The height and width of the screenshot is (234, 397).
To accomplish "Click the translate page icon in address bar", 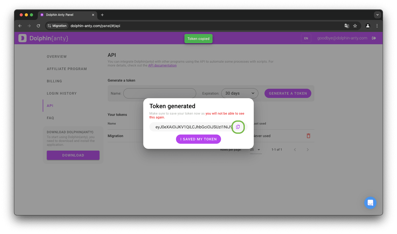I will [347, 26].
